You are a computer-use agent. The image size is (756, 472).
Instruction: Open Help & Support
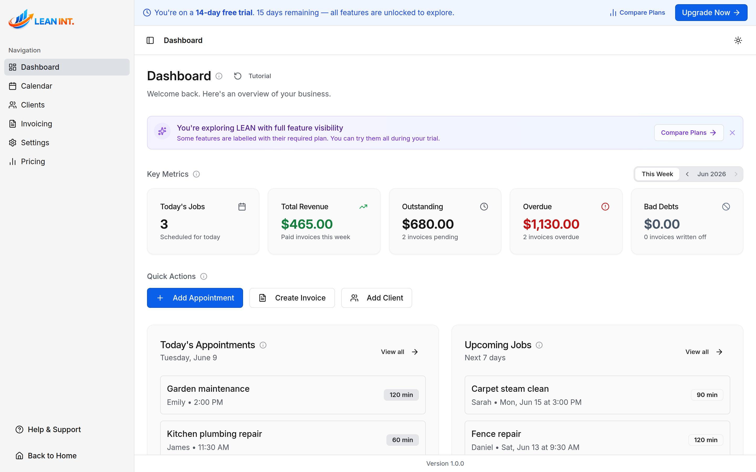48,430
